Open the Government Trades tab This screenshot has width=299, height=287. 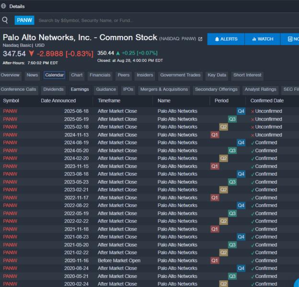[x=180, y=75]
